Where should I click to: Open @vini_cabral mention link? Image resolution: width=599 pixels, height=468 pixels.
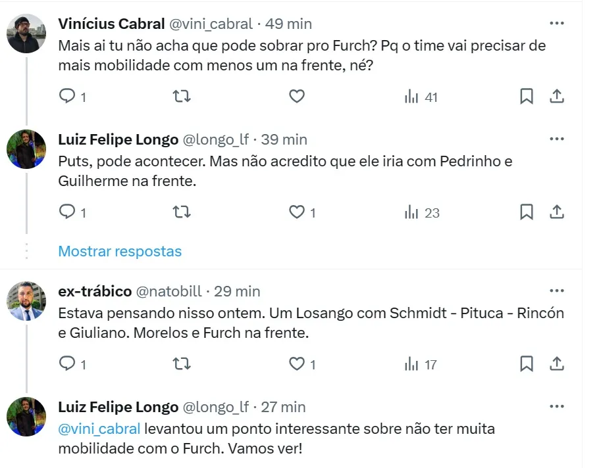99,429
